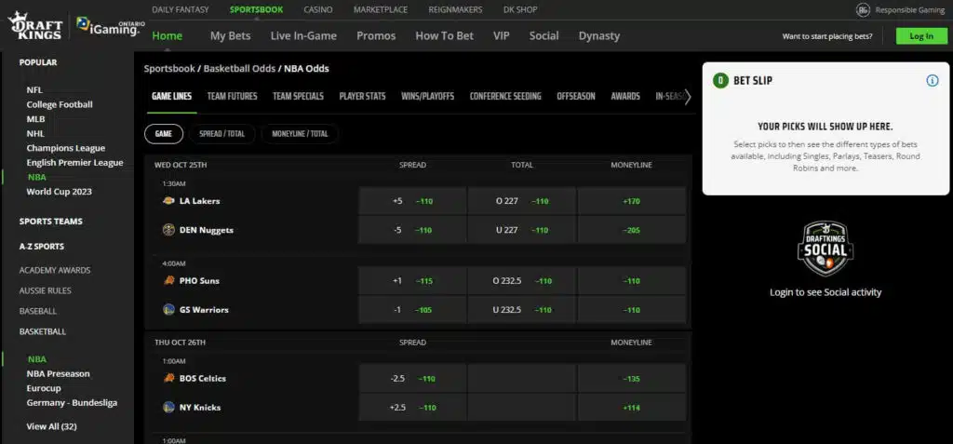The width and height of the screenshot is (953, 444).
Task: Click Sportsbook in the breadcrumb
Action: point(169,69)
